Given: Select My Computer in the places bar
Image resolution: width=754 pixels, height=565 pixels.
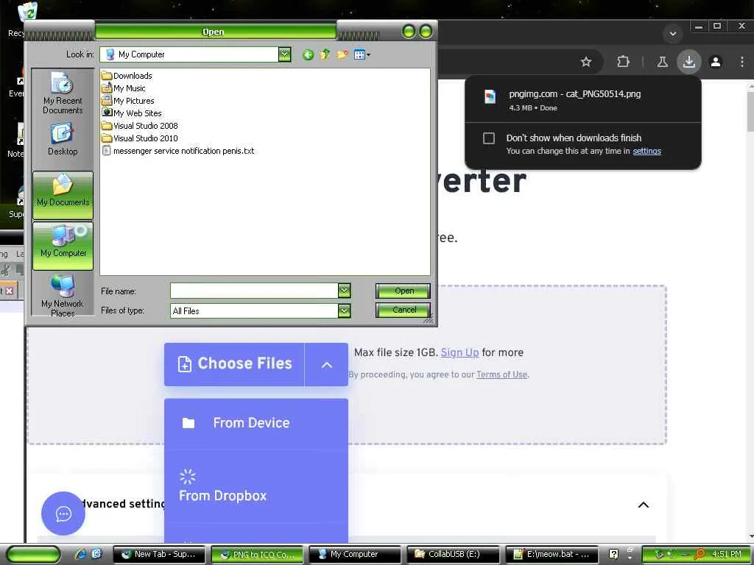Looking at the screenshot, I should coord(63,246).
